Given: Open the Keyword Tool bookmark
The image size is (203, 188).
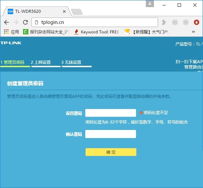Looking at the screenshot, I should (96, 32).
